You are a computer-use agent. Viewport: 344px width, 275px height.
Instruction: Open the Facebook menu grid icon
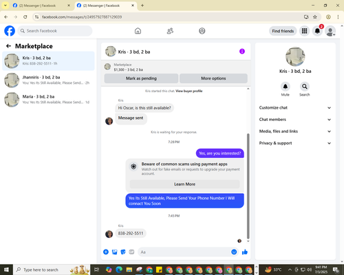pyautogui.click(x=304, y=31)
